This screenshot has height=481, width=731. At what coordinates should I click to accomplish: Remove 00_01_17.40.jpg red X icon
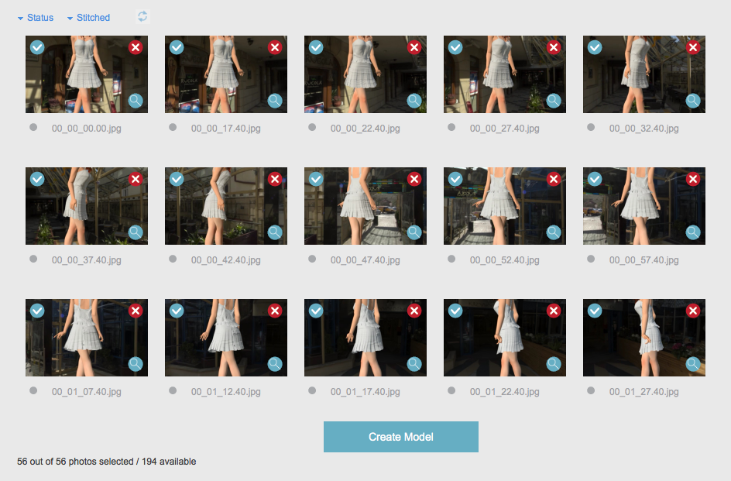pos(414,311)
